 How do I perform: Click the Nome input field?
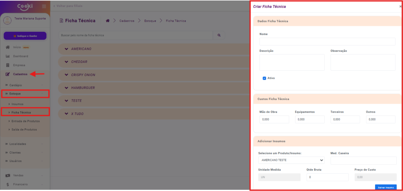pos(327,42)
